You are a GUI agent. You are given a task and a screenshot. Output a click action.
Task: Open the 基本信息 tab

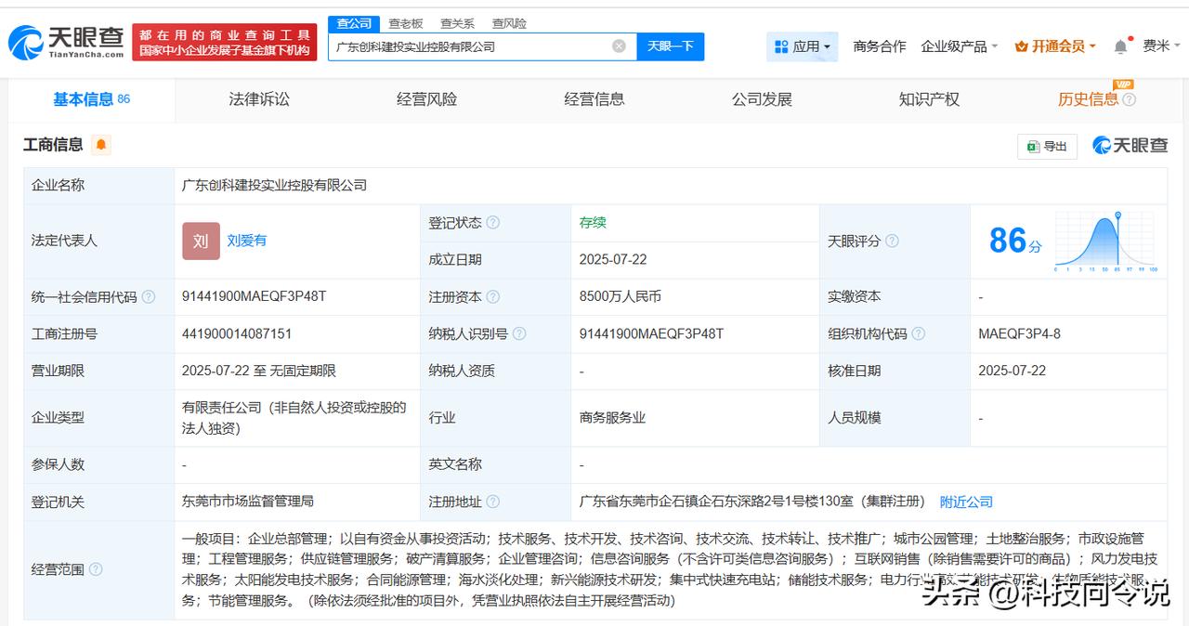[91, 99]
